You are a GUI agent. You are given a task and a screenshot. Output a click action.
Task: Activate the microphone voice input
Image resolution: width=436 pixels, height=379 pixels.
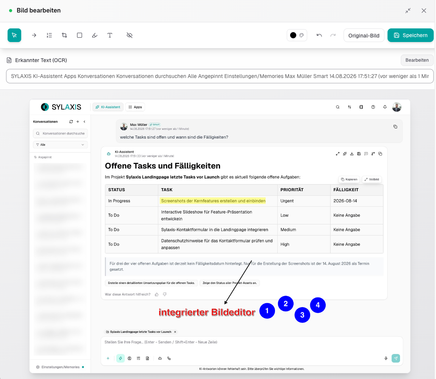click(386, 359)
